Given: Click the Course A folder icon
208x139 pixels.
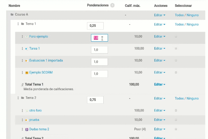Looking at the screenshot, I should (12, 14).
